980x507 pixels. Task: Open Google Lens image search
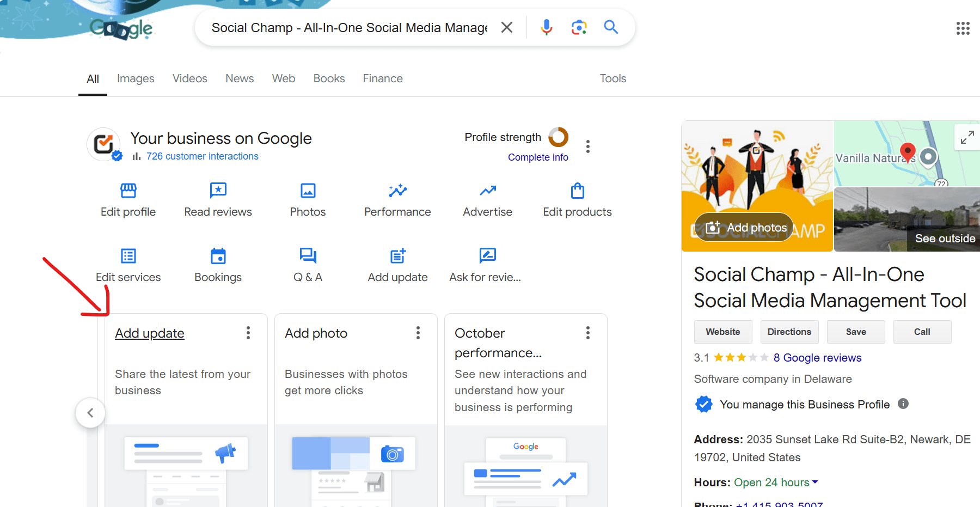pyautogui.click(x=579, y=27)
